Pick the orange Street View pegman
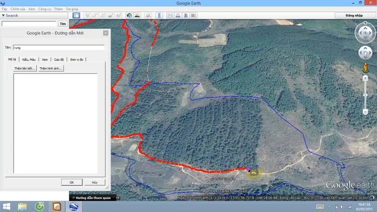377x212 pixels. click(365, 68)
